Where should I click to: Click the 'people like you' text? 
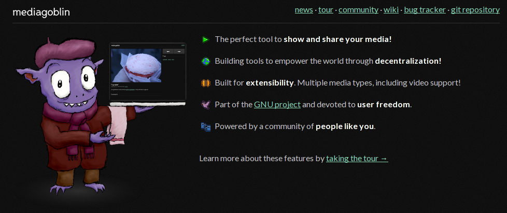pos(345,126)
